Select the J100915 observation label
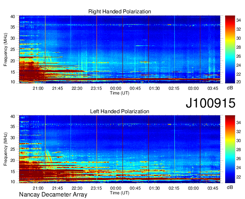 [210, 103]
